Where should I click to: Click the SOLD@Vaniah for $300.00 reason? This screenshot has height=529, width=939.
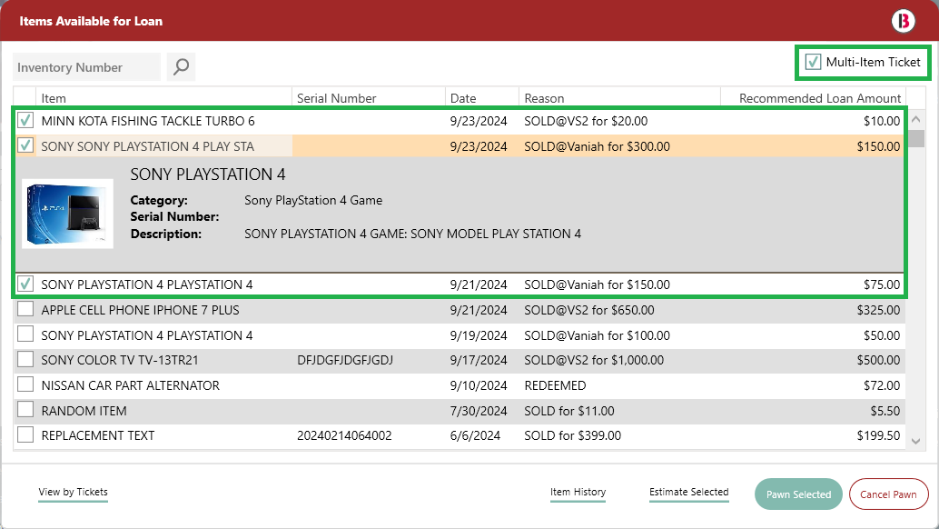597,146
